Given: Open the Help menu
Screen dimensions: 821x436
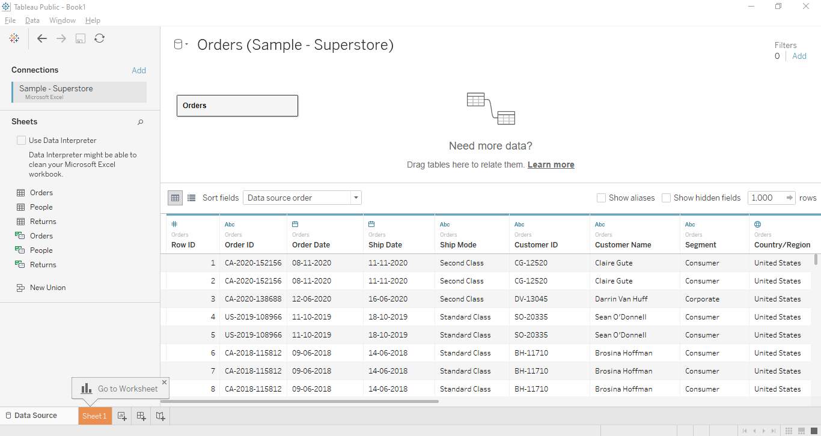Looking at the screenshot, I should (x=93, y=20).
